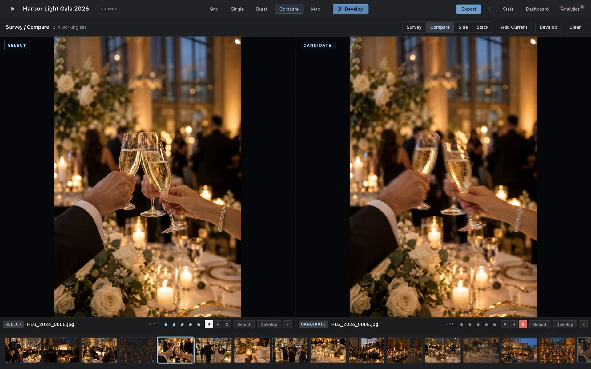Toggle Pick flag P on HLG_2026_0005.jpg
Viewport: 591px width, 369px height.
pyautogui.click(x=209, y=324)
